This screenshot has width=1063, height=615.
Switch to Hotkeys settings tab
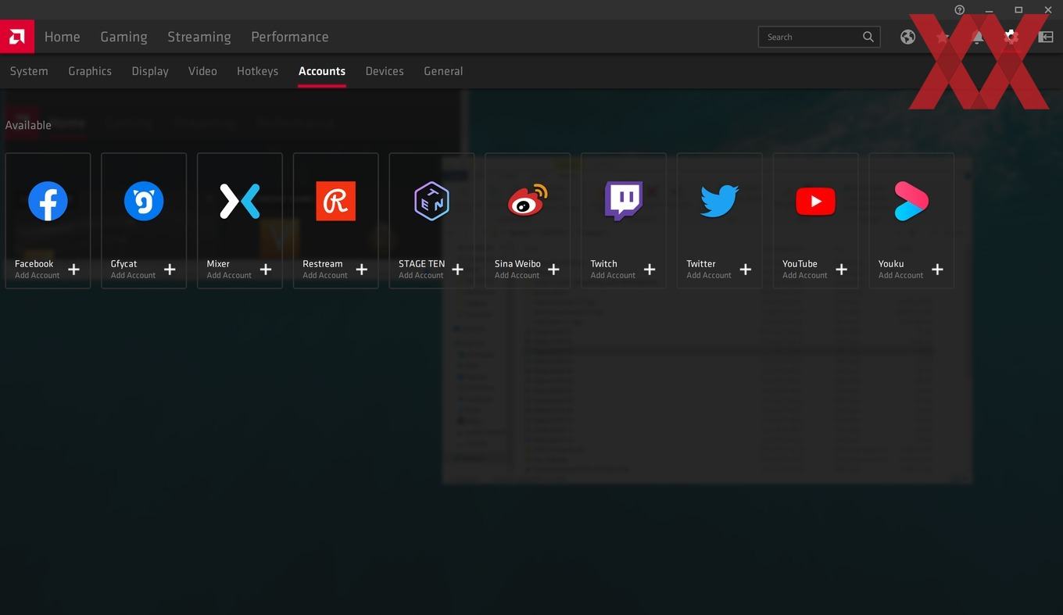click(x=258, y=71)
